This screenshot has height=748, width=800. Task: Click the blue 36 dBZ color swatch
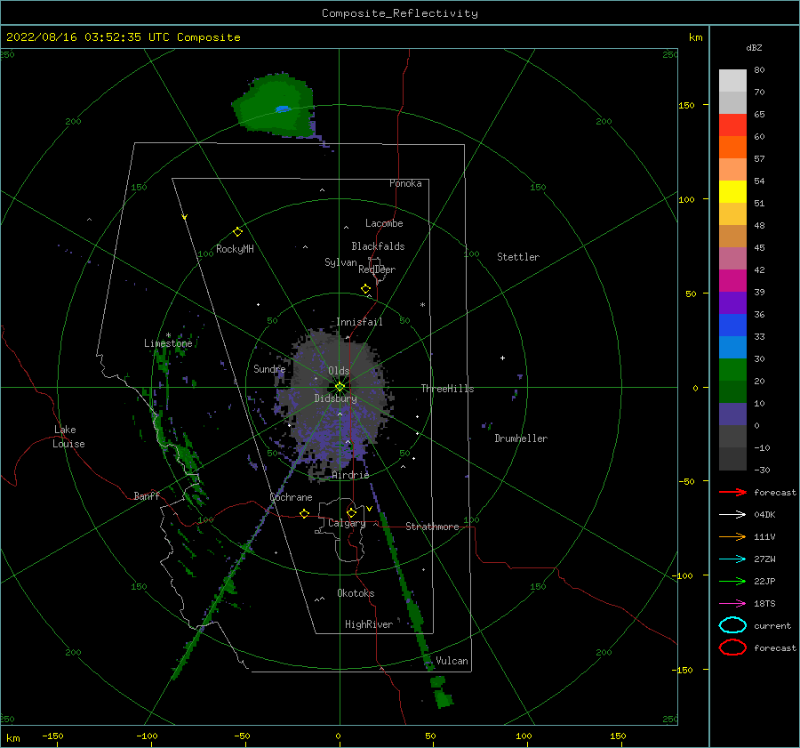pyautogui.click(x=732, y=325)
